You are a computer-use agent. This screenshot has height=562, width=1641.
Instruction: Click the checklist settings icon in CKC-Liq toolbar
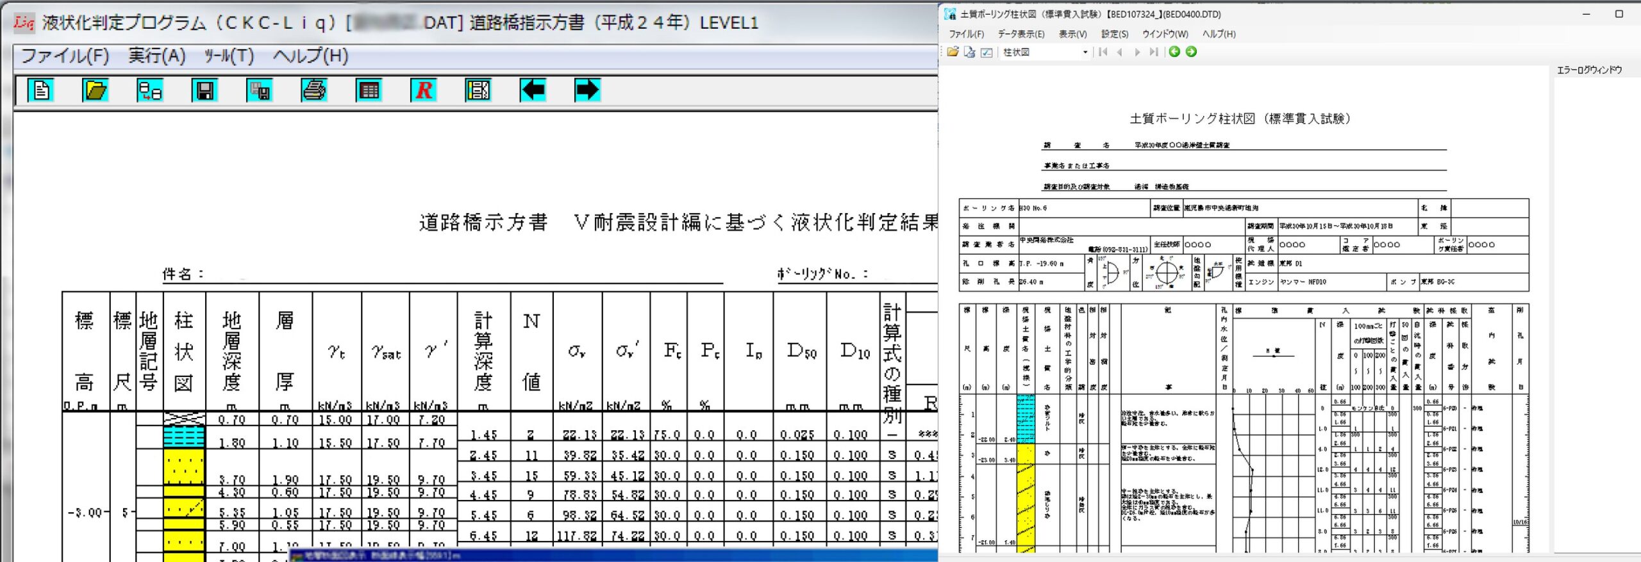pos(478,90)
